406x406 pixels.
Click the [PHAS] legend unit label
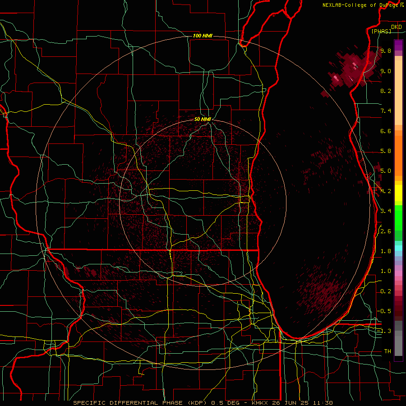pos(381,31)
